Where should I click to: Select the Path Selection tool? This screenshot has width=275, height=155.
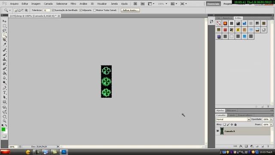(x=4, y=97)
